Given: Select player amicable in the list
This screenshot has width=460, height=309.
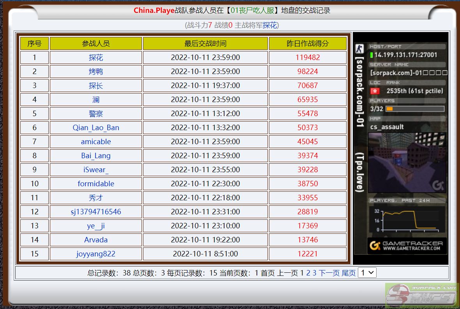Looking at the screenshot, I should pos(96,142).
